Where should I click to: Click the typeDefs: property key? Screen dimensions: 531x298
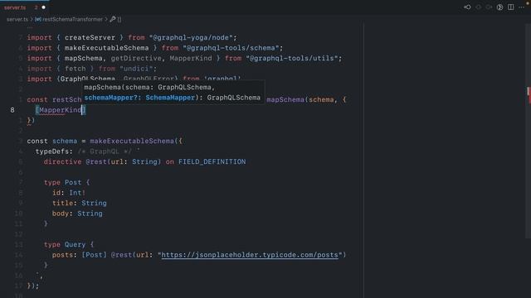[x=54, y=151]
